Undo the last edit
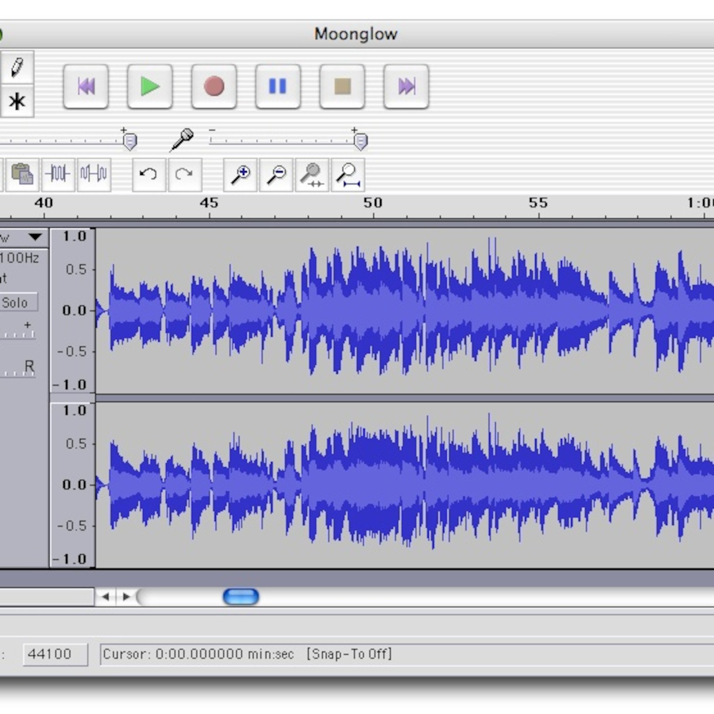Viewport: 714px width, 714px height. click(148, 174)
